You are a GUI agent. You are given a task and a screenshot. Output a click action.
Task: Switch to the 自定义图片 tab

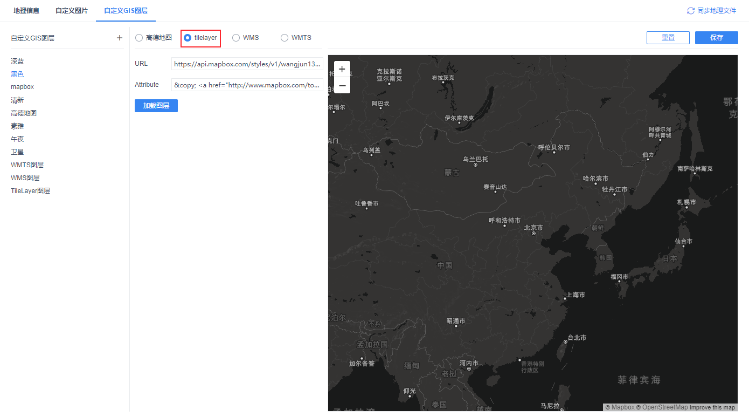point(72,11)
